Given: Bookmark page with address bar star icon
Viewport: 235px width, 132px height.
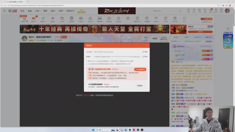Looking at the screenshot, I should tap(223, 5).
